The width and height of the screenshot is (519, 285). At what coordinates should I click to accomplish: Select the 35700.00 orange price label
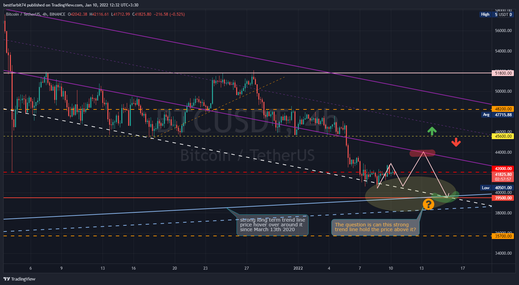point(503,236)
